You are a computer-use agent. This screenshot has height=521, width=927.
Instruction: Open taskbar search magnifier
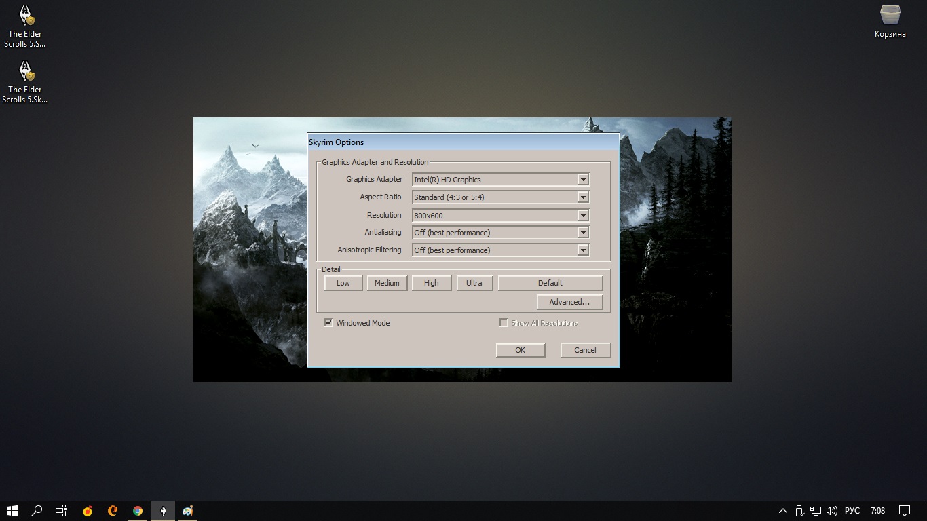pos(37,511)
